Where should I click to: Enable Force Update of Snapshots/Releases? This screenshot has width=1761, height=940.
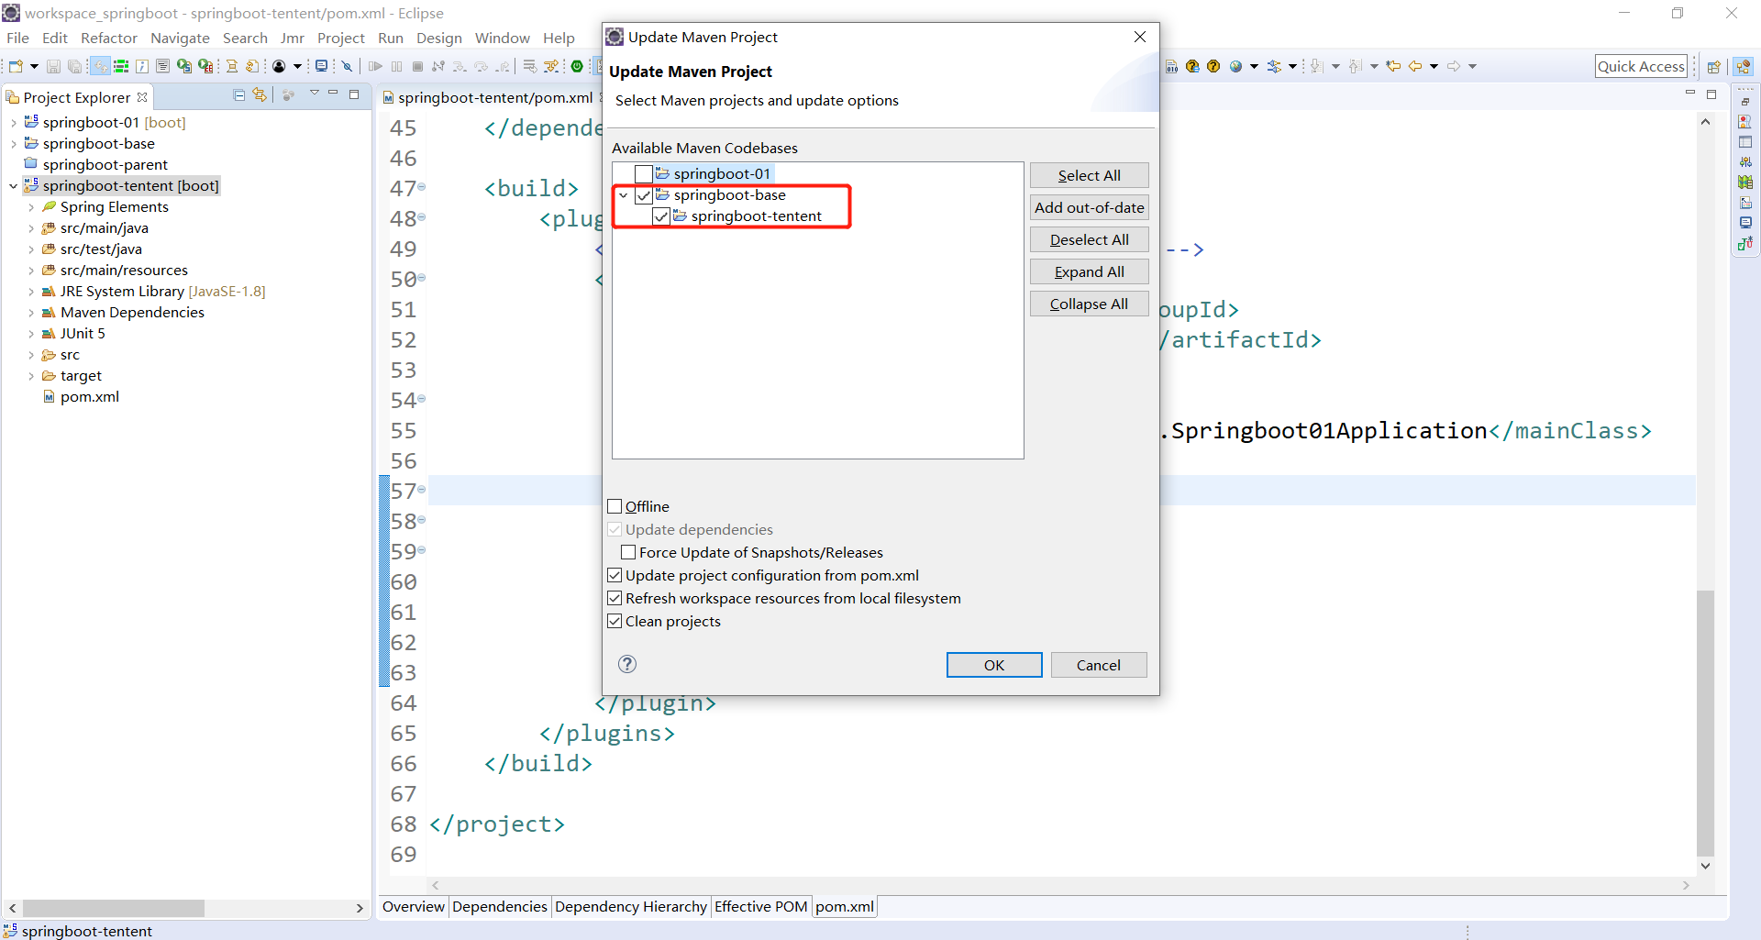tap(628, 552)
